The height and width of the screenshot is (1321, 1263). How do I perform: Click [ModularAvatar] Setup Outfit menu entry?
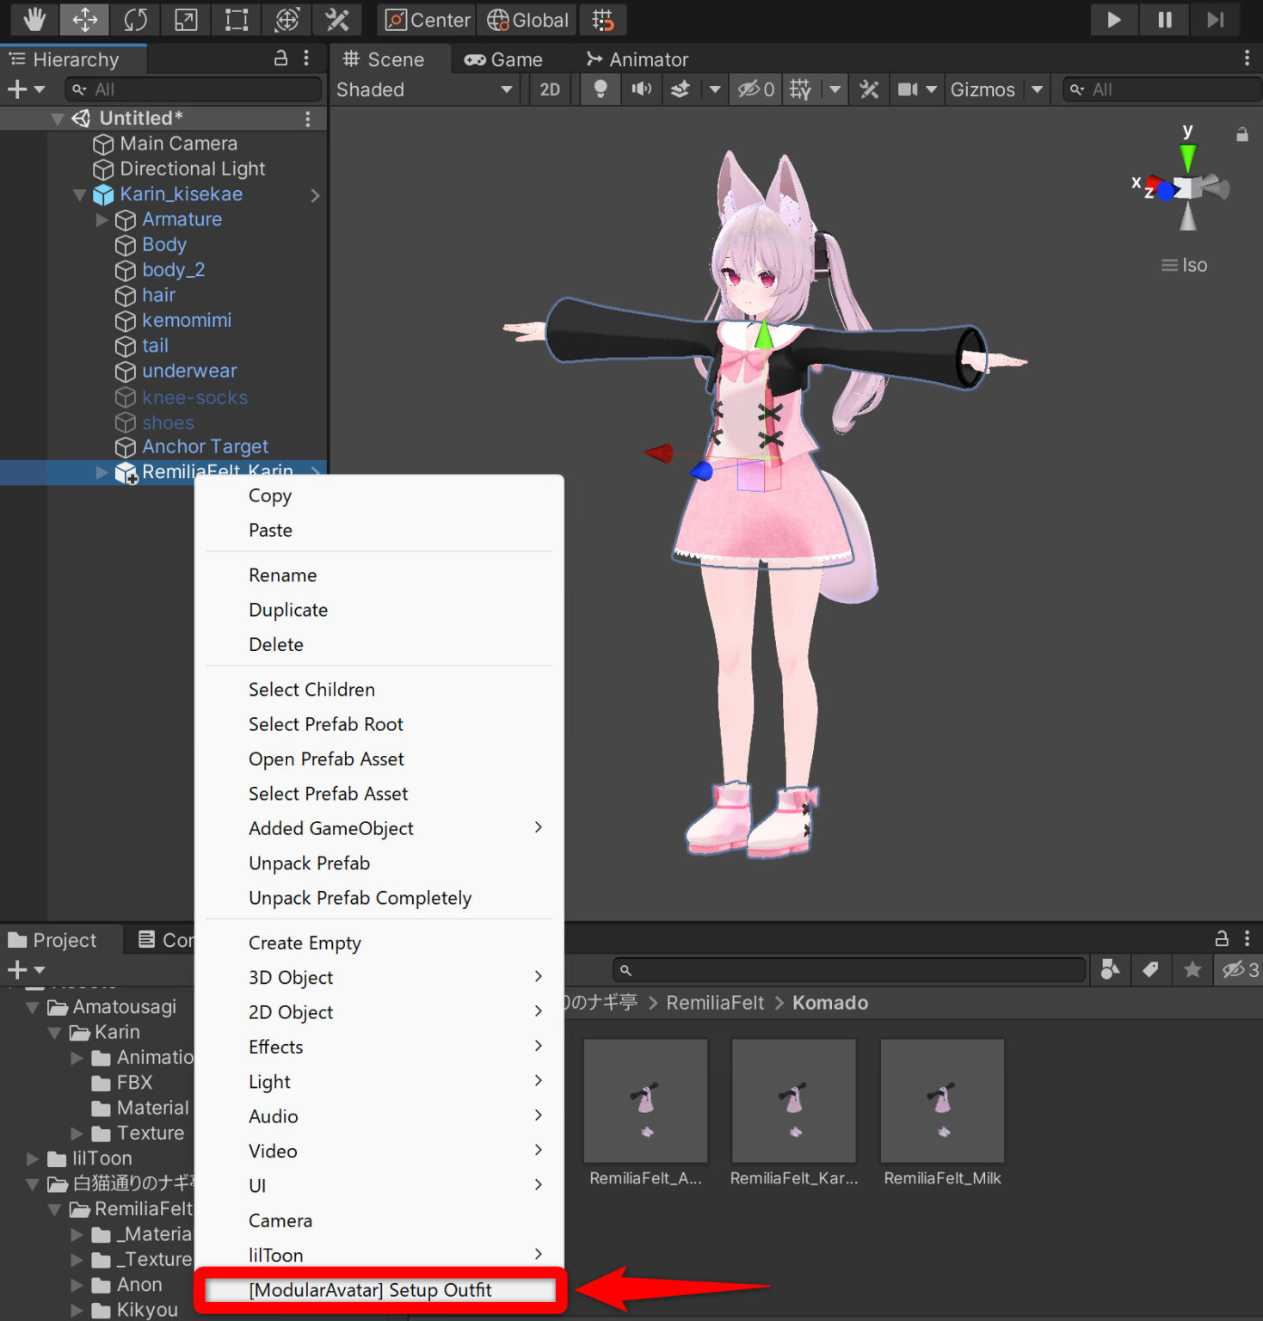pos(370,1290)
